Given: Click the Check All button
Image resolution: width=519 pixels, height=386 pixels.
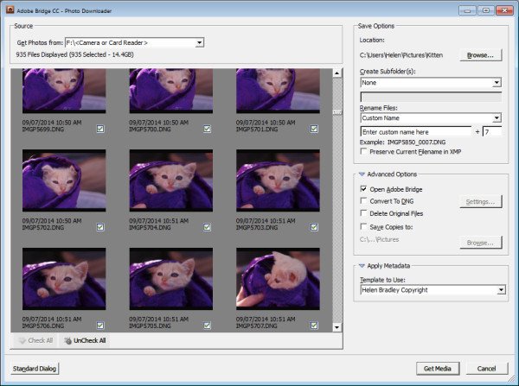Looking at the screenshot, I should click(x=35, y=340).
